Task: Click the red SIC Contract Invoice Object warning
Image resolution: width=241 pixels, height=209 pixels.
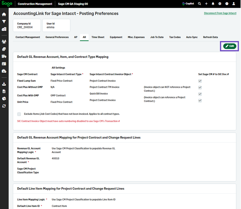Action: click(68, 121)
